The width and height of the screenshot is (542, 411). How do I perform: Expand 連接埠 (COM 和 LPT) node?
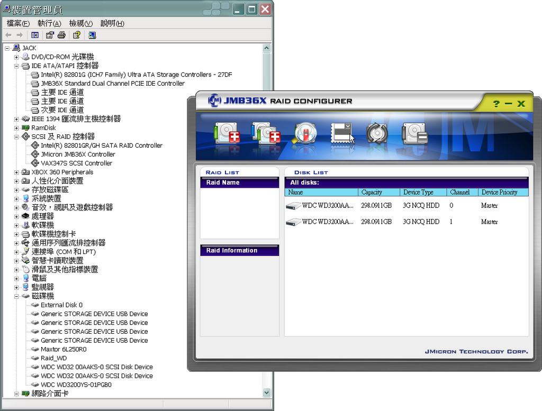[16, 252]
